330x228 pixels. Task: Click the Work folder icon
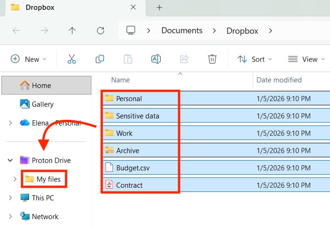(109, 132)
